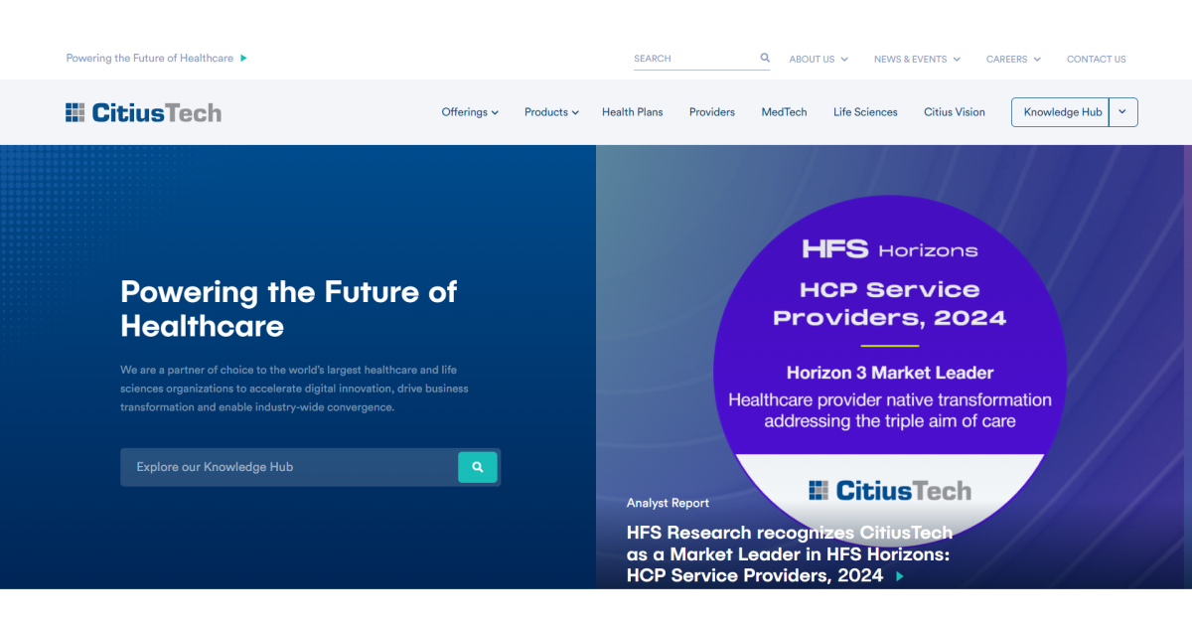Viewport: 1192px width, 626px height.
Task: Expand the Offerings dropdown menu
Action: click(x=470, y=112)
